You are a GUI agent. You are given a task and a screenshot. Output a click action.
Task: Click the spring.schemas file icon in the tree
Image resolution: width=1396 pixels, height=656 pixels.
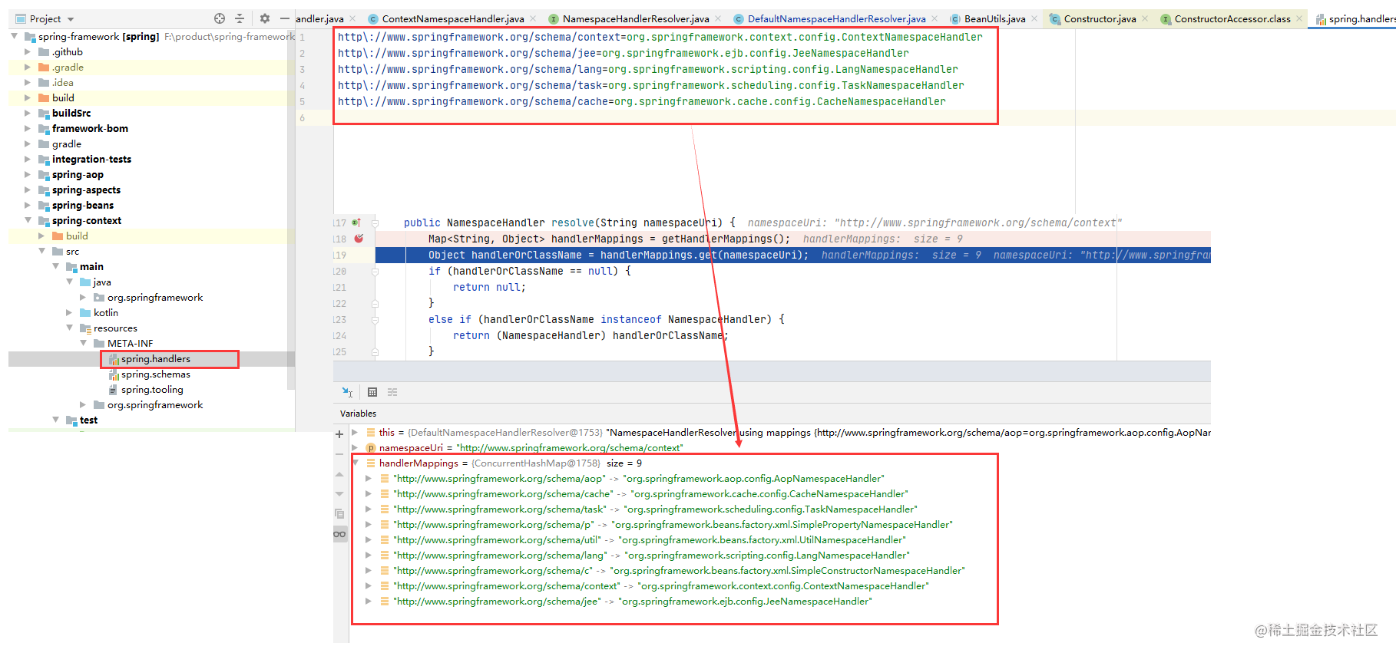point(114,374)
